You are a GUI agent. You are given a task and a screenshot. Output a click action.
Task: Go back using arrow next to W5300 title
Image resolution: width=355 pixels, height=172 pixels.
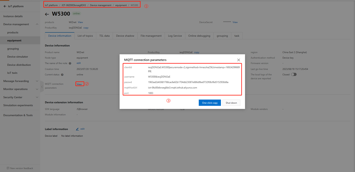[47, 14]
